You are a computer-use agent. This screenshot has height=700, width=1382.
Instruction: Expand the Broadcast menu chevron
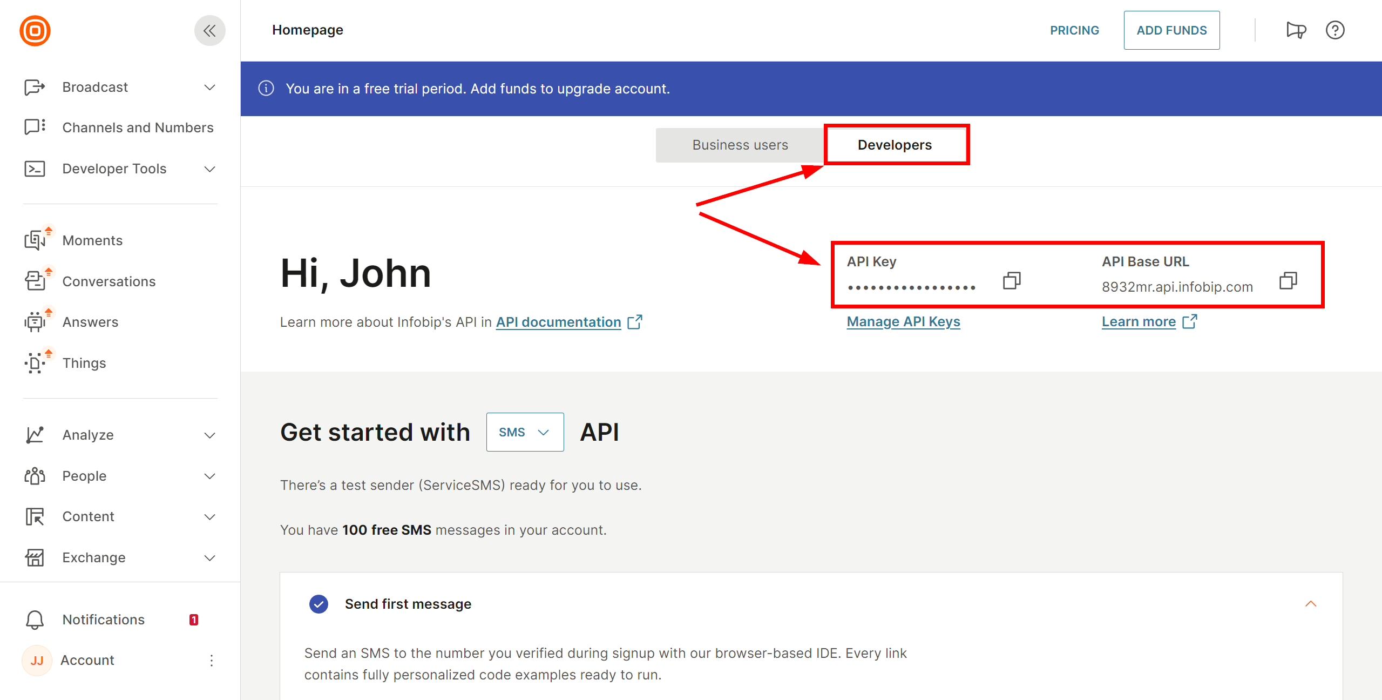point(210,87)
